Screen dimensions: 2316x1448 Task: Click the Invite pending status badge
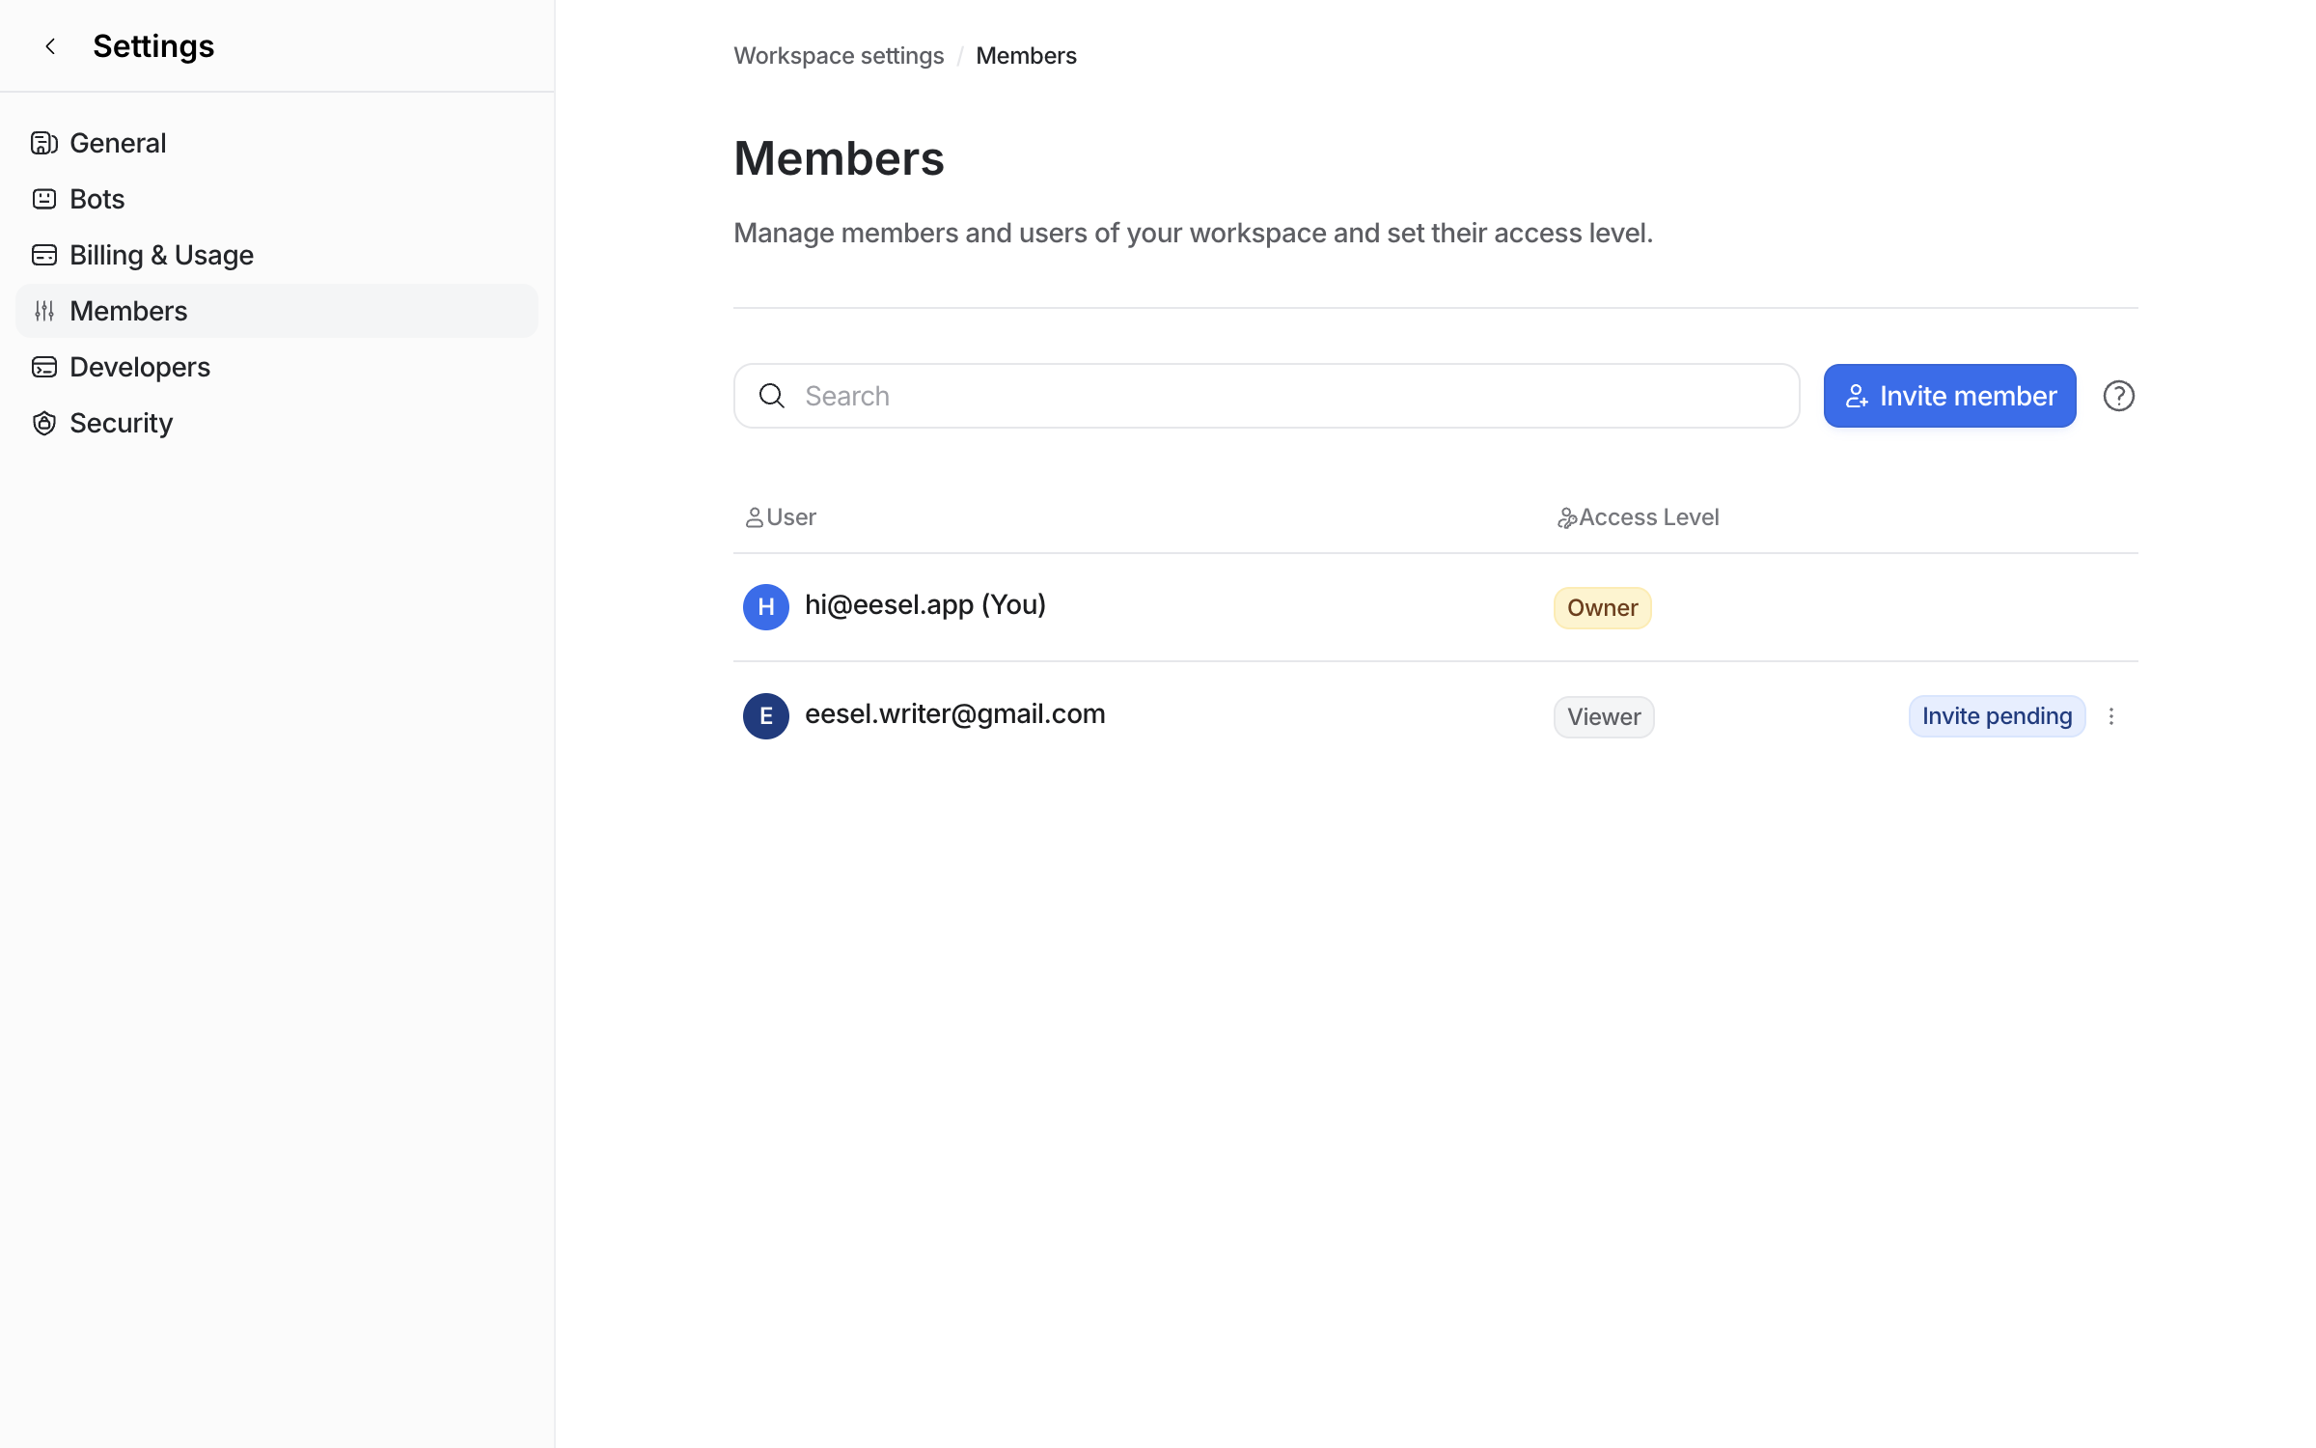1997,716
